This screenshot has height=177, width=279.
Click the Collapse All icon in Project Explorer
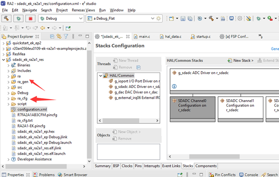(x=52, y=37)
